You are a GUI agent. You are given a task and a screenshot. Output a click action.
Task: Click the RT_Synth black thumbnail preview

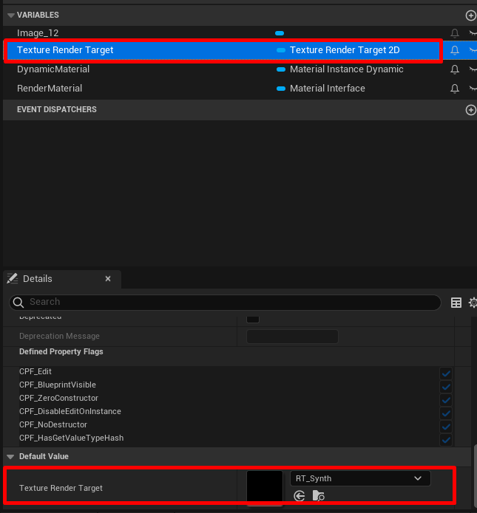[265, 487]
